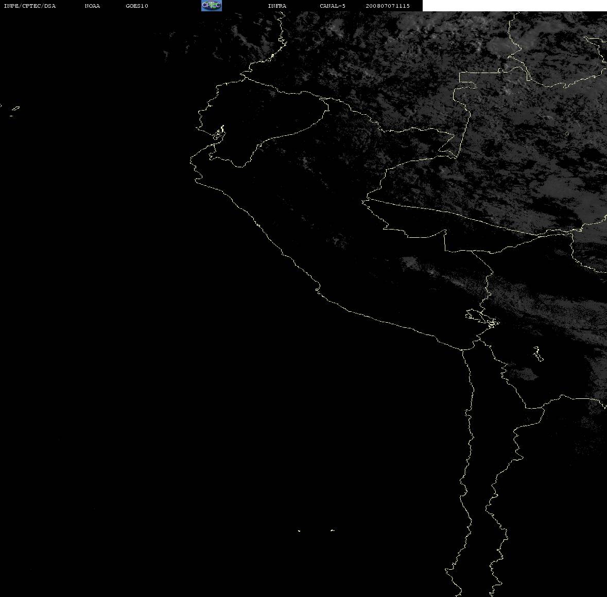Screen dimensions: 607x597
Task: Click the right small Pacific island dot near bottom
Action: click(333, 530)
